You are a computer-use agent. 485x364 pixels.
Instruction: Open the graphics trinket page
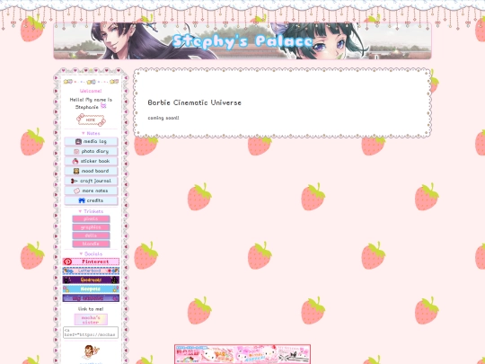coord(91,227)
